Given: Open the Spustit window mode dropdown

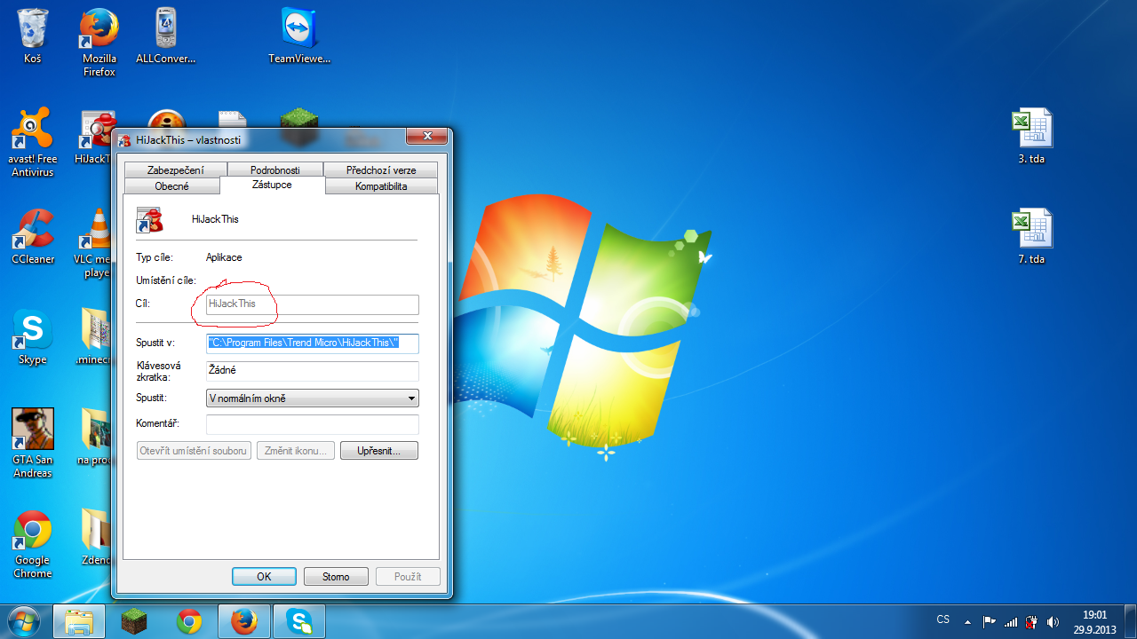Looking at the screenshot, I should (313, 398).
